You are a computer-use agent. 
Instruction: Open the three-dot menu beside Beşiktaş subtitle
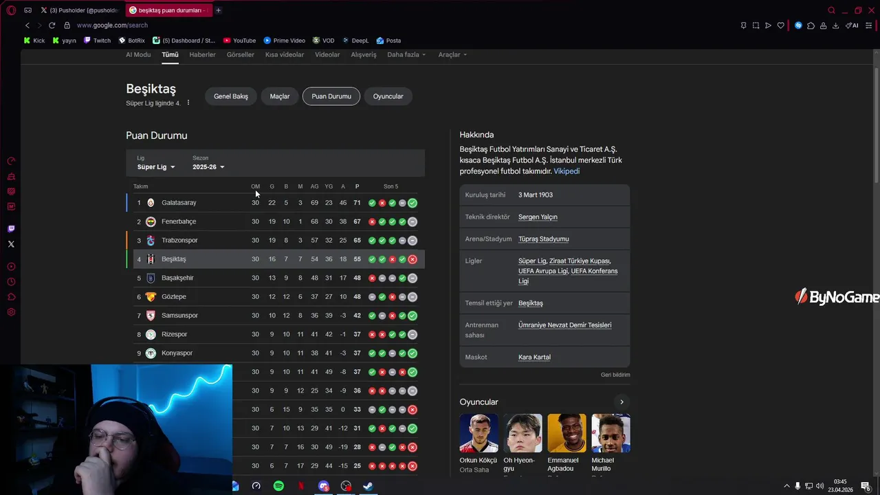pos(188,103)
